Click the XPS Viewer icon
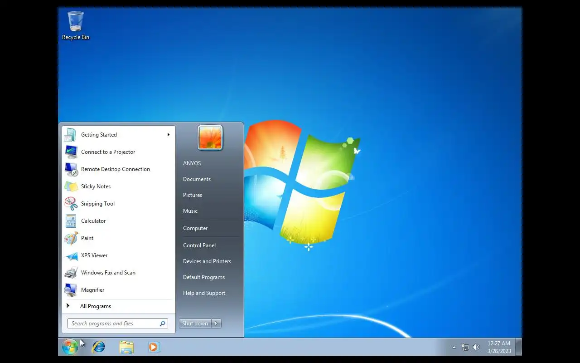Screen dimensions: 580x363 pos(71,255)
